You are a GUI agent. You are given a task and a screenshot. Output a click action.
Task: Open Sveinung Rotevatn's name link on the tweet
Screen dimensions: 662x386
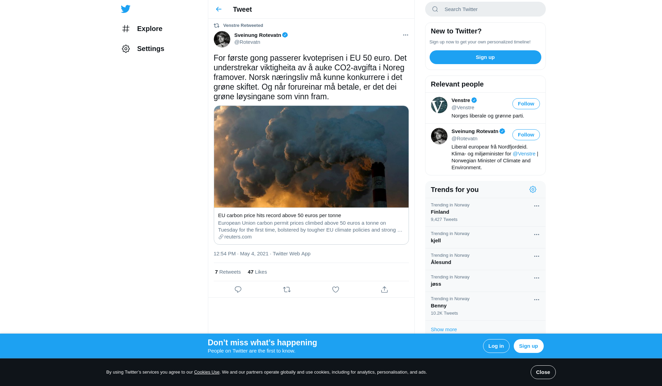(x=258, y=35)
